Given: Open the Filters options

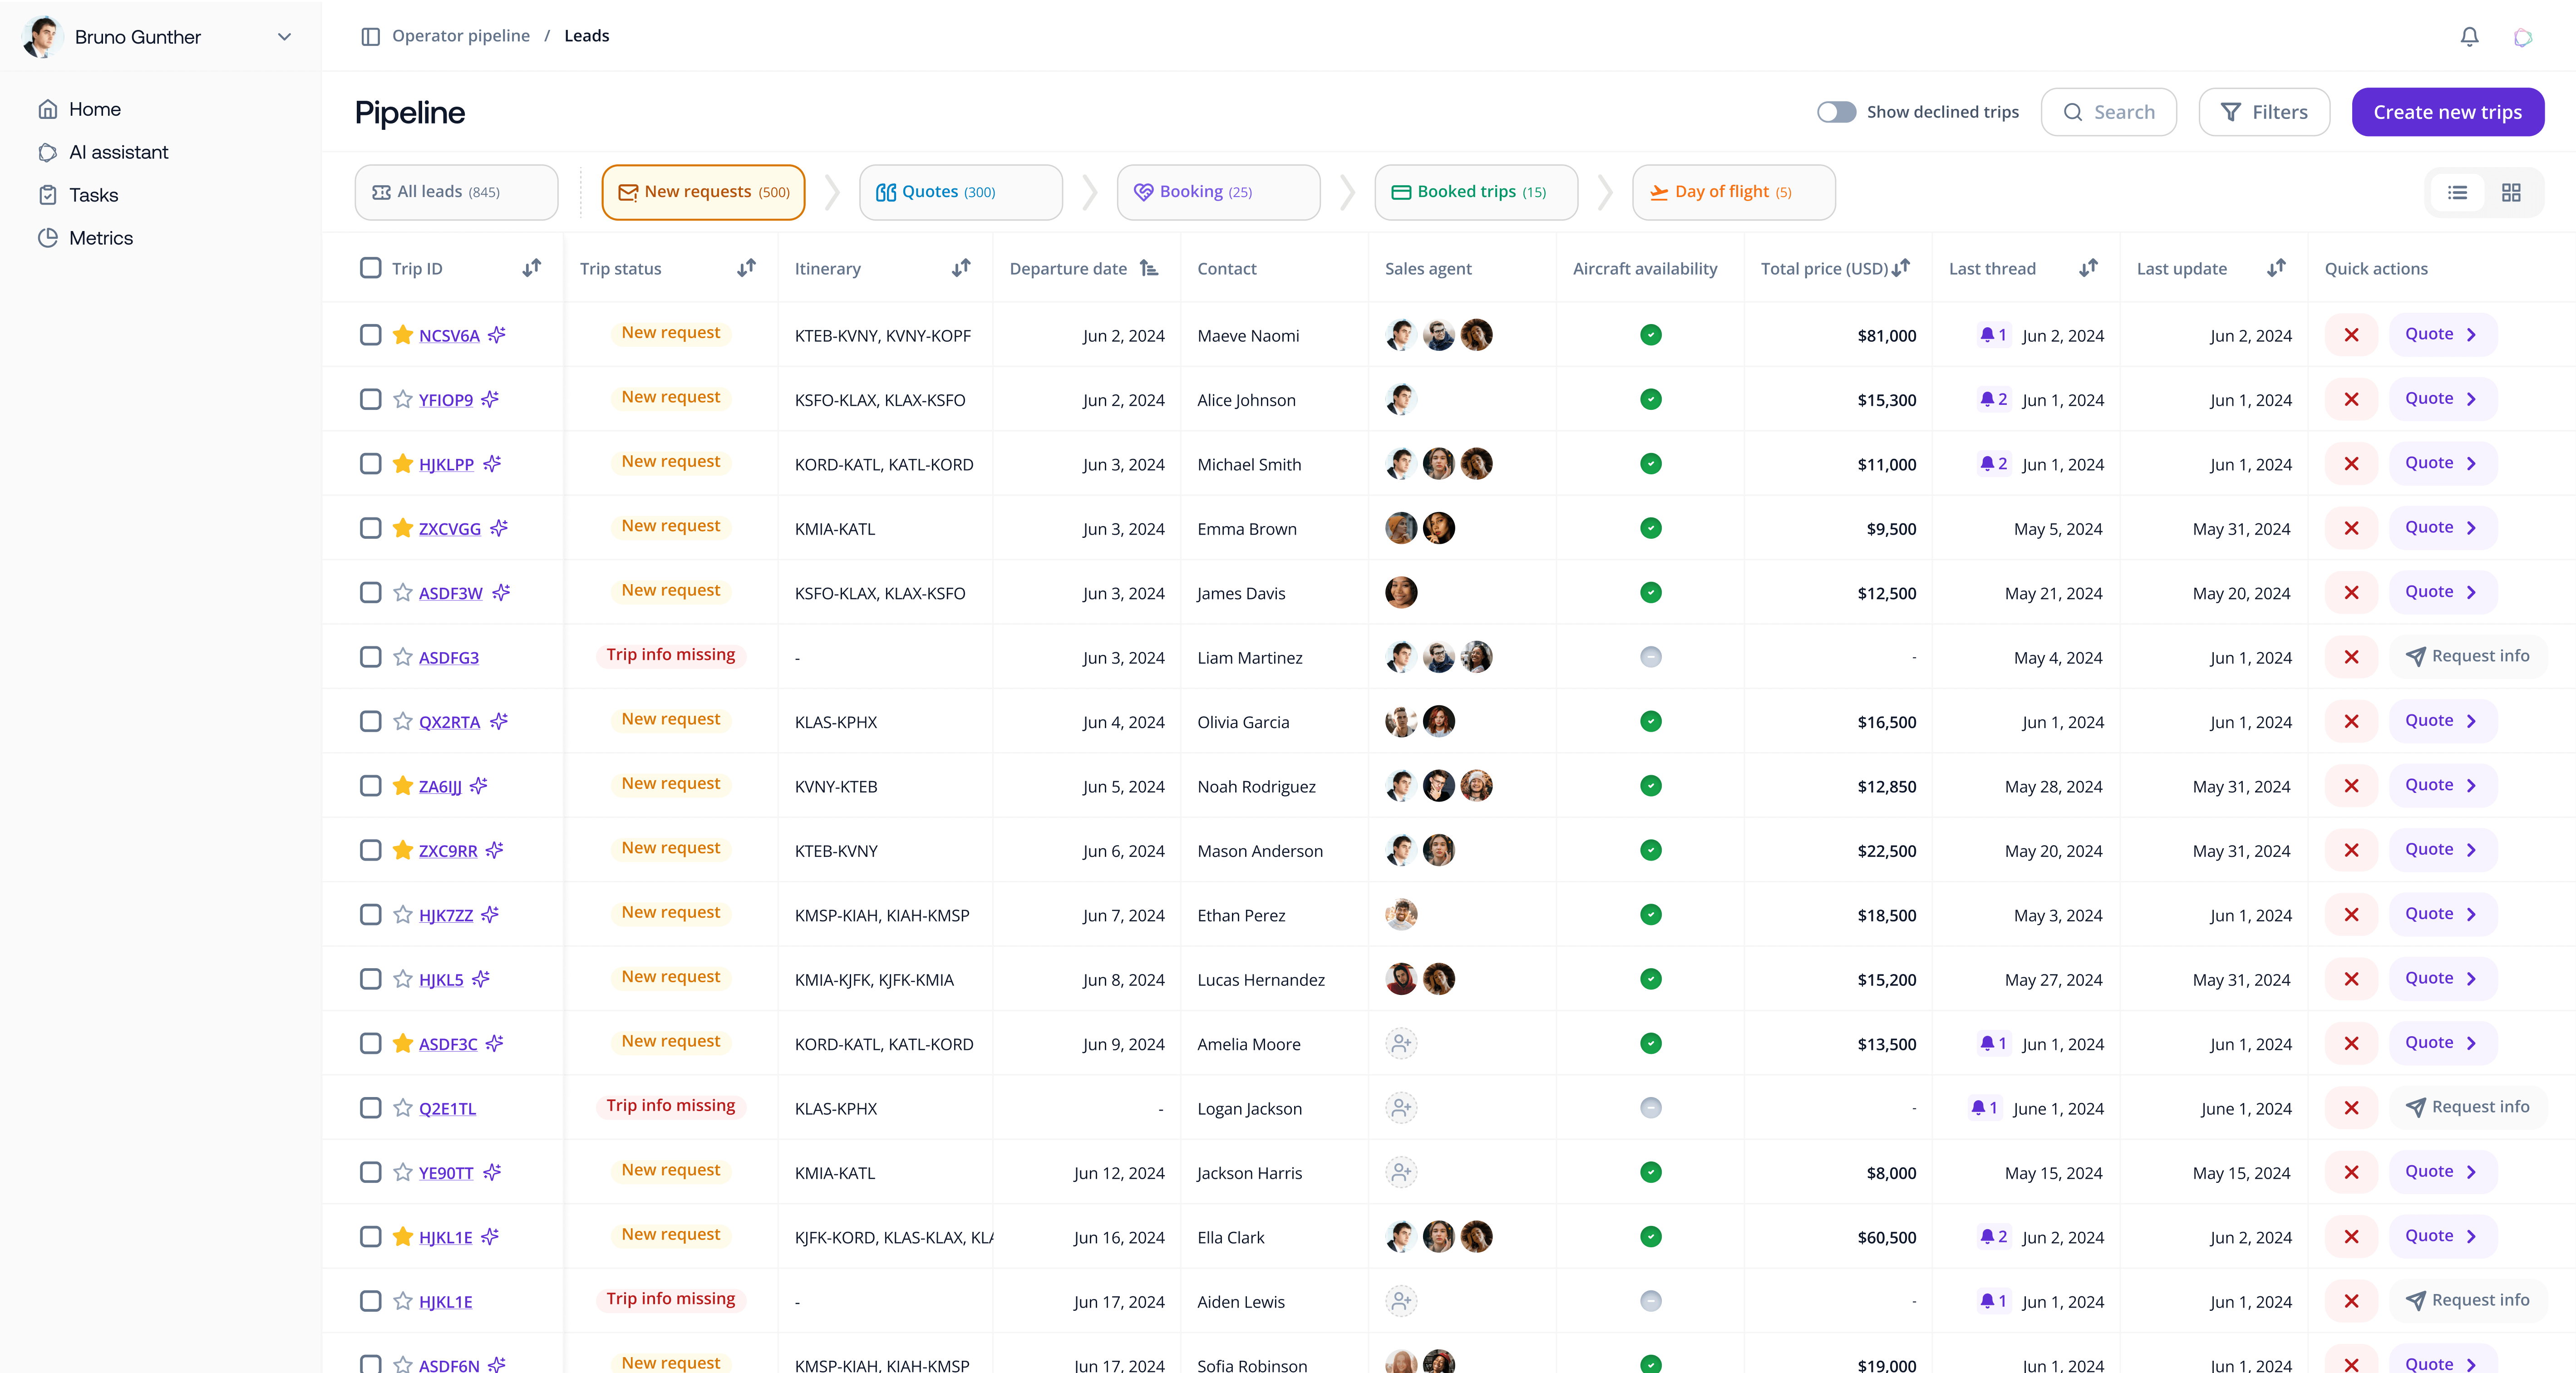Looking at the screenshot, I should coord(2264,112).
